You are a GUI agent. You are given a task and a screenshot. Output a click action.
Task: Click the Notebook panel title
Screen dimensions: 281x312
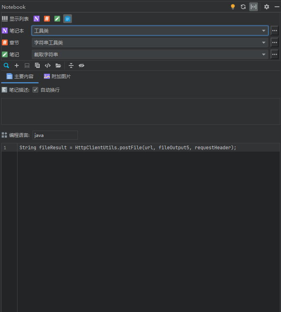pyautogui.click(x=14, y=7)
